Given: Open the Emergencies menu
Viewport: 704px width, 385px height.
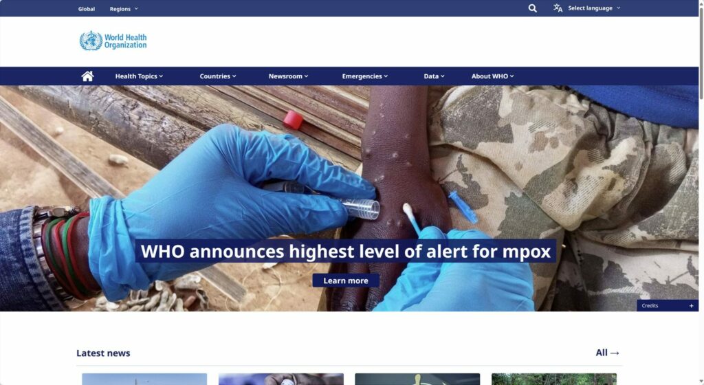Looking at the screenshot, I should click(x=364, y=76).
